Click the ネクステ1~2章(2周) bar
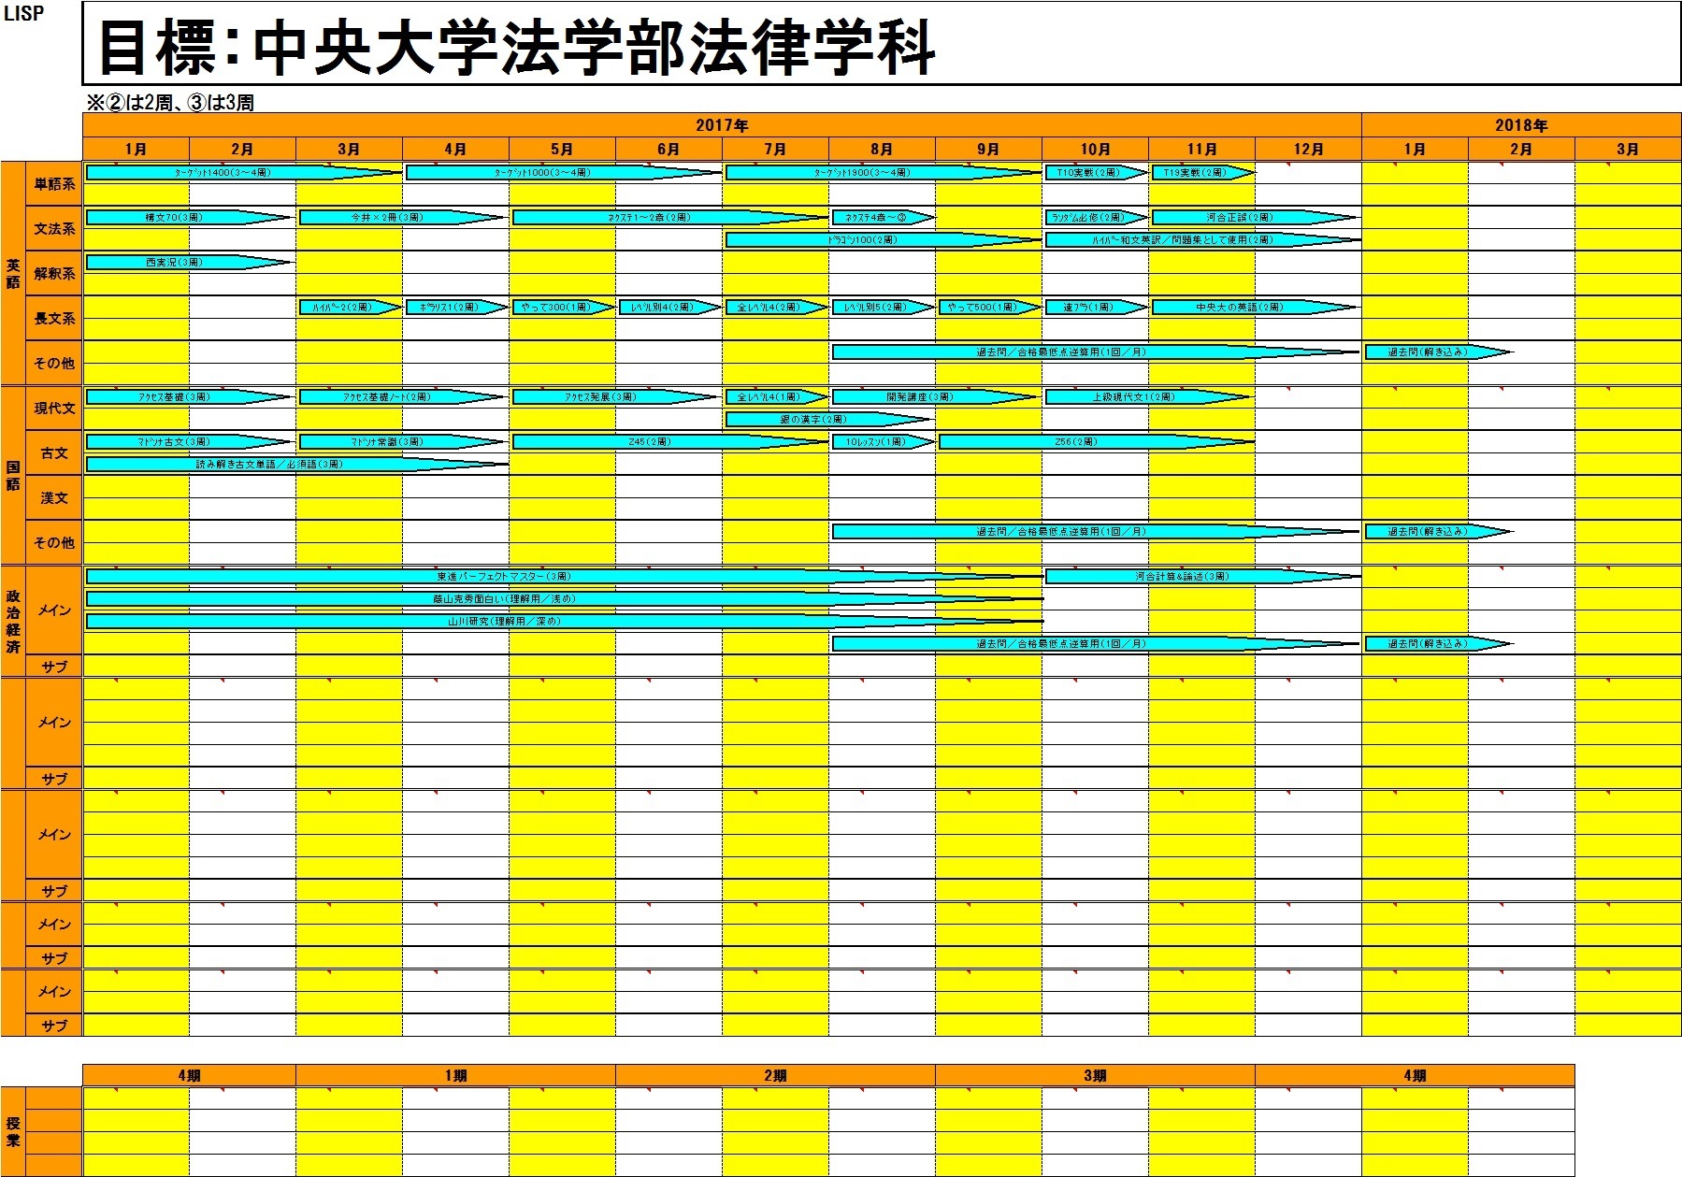This screenshot has width=1682, height=1177. click(669, 218)
